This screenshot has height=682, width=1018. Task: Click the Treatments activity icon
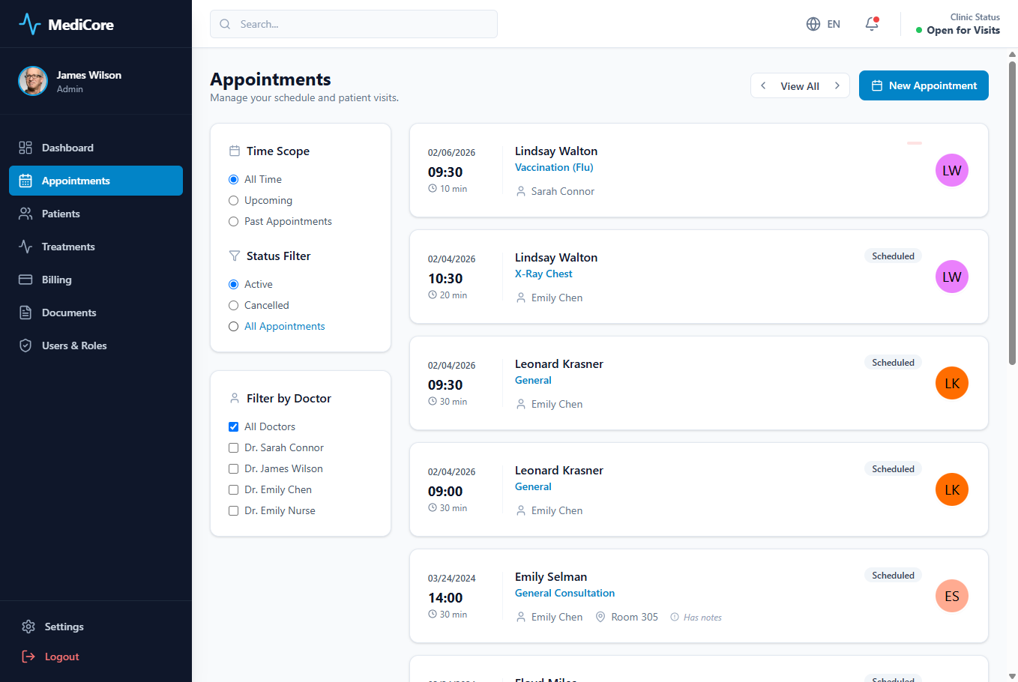point(25,247)
